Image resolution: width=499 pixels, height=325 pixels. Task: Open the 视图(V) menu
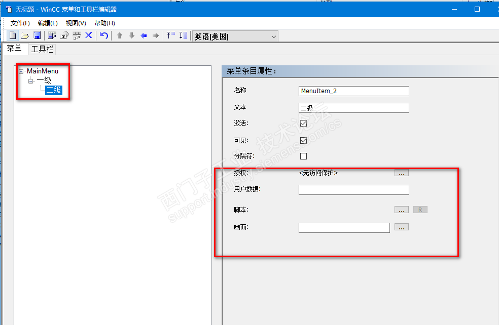(x=76, y=23)
